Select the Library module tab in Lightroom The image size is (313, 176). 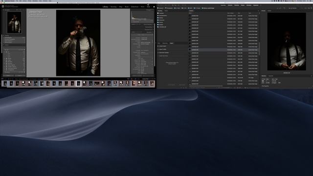(x=106, y=7)
